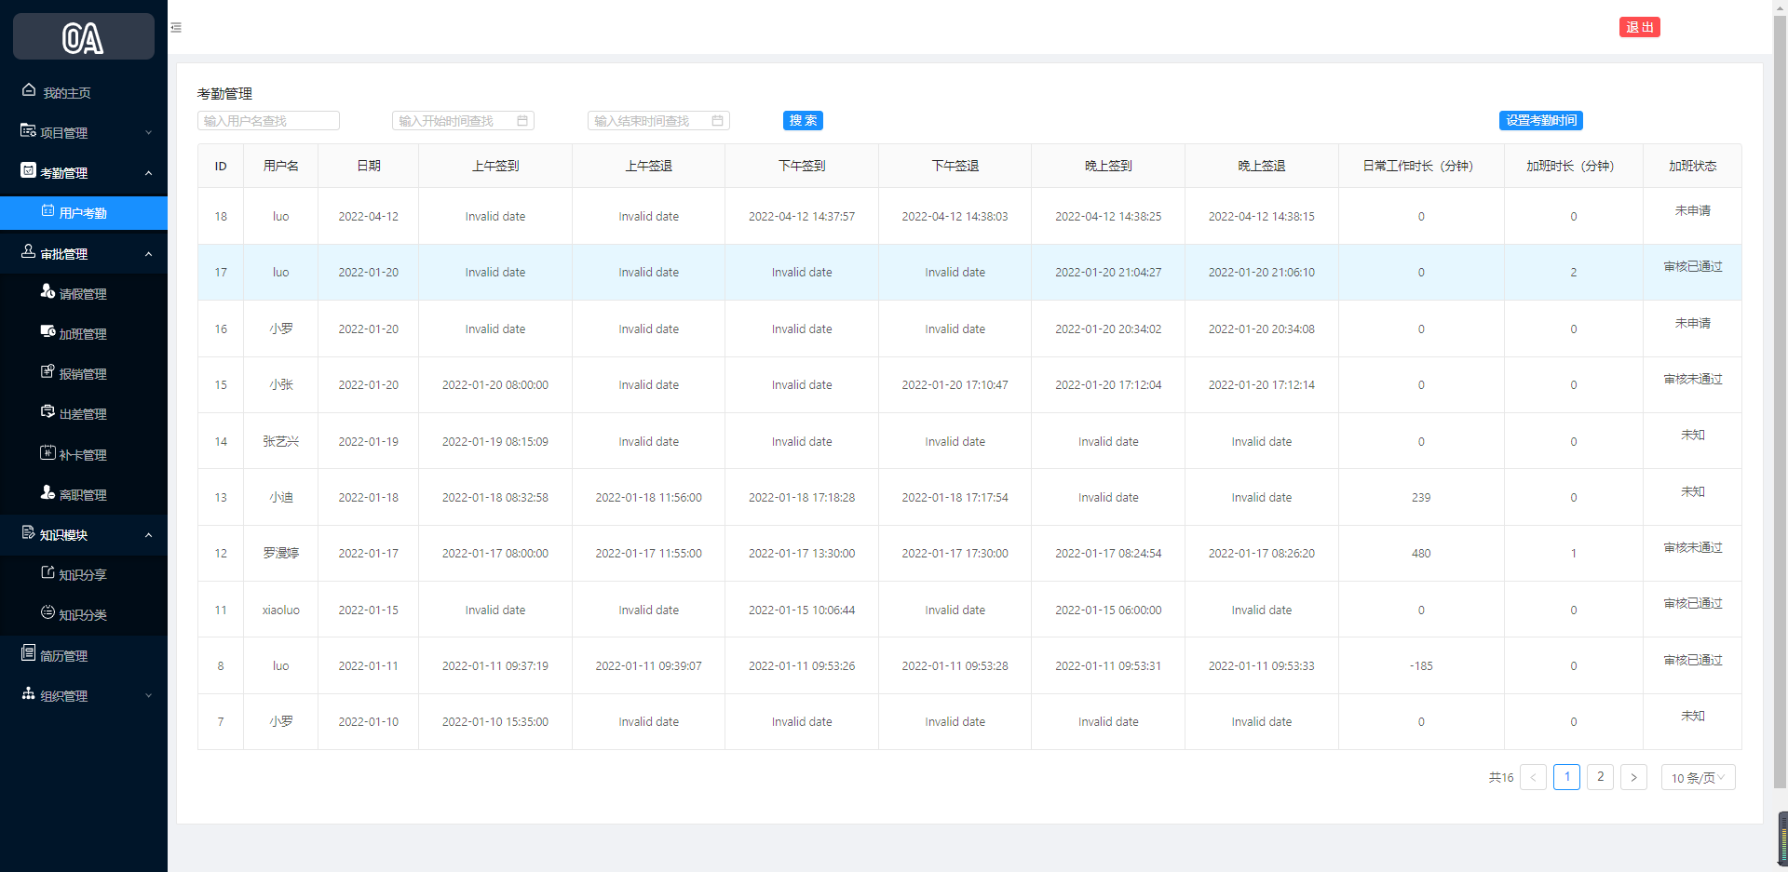Viewport: 1788px width, 872px height.
Task: Click username xiaoluo in row 11
Action: [x=280, y=610]
